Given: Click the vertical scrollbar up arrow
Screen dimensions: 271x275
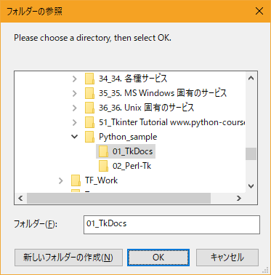Looking at the screenshot, I should [x=251, y=78].
